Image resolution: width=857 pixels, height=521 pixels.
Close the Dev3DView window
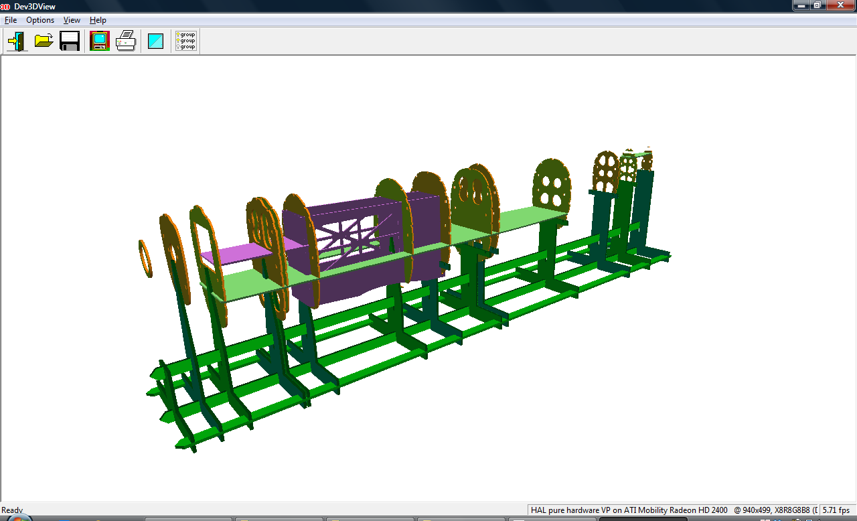click(839, 5)
